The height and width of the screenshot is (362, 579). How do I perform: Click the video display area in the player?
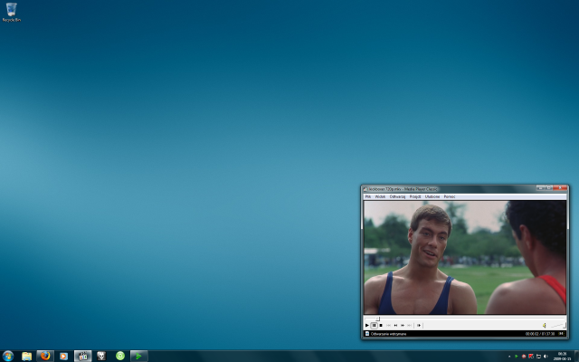coord(465,257)
